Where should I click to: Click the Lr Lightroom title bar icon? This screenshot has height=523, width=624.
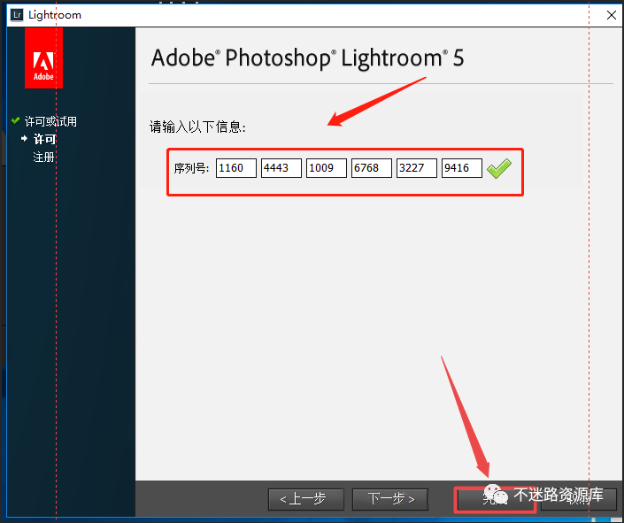point(17,15)
